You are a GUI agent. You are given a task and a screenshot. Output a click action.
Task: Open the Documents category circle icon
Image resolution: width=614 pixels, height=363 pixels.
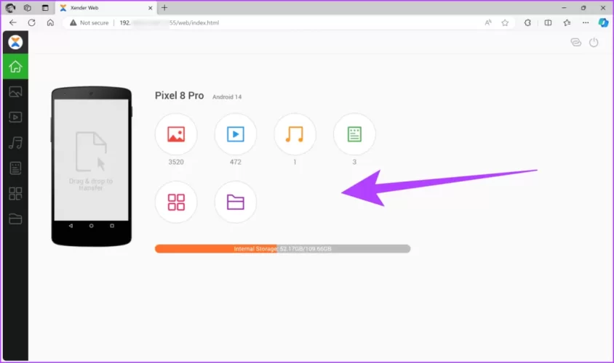[354, 134]
